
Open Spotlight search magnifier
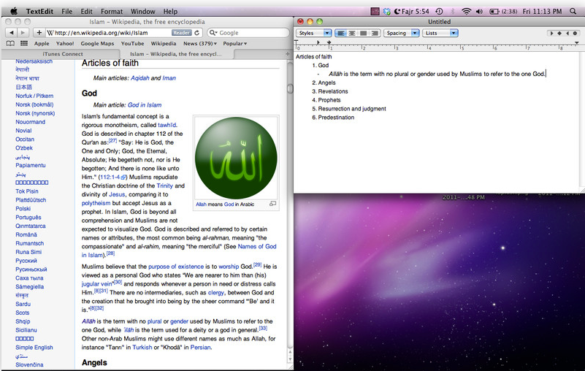tap(573, 11)
